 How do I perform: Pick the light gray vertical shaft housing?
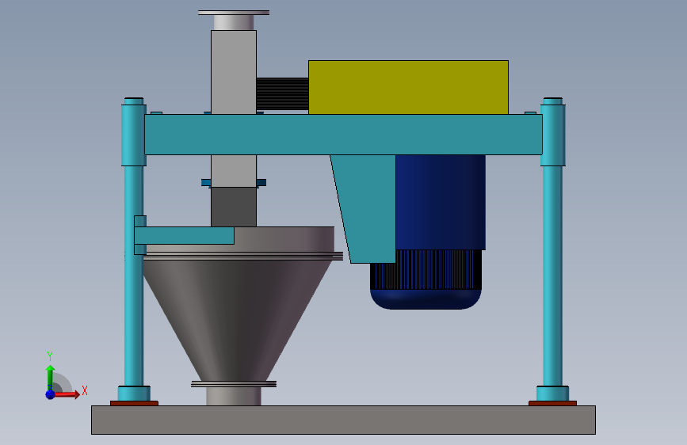(234, 72)
